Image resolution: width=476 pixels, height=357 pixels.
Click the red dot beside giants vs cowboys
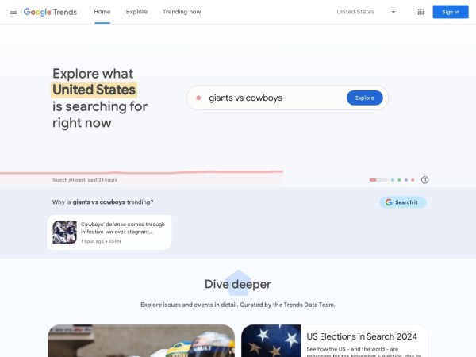[x=198, y=98]
